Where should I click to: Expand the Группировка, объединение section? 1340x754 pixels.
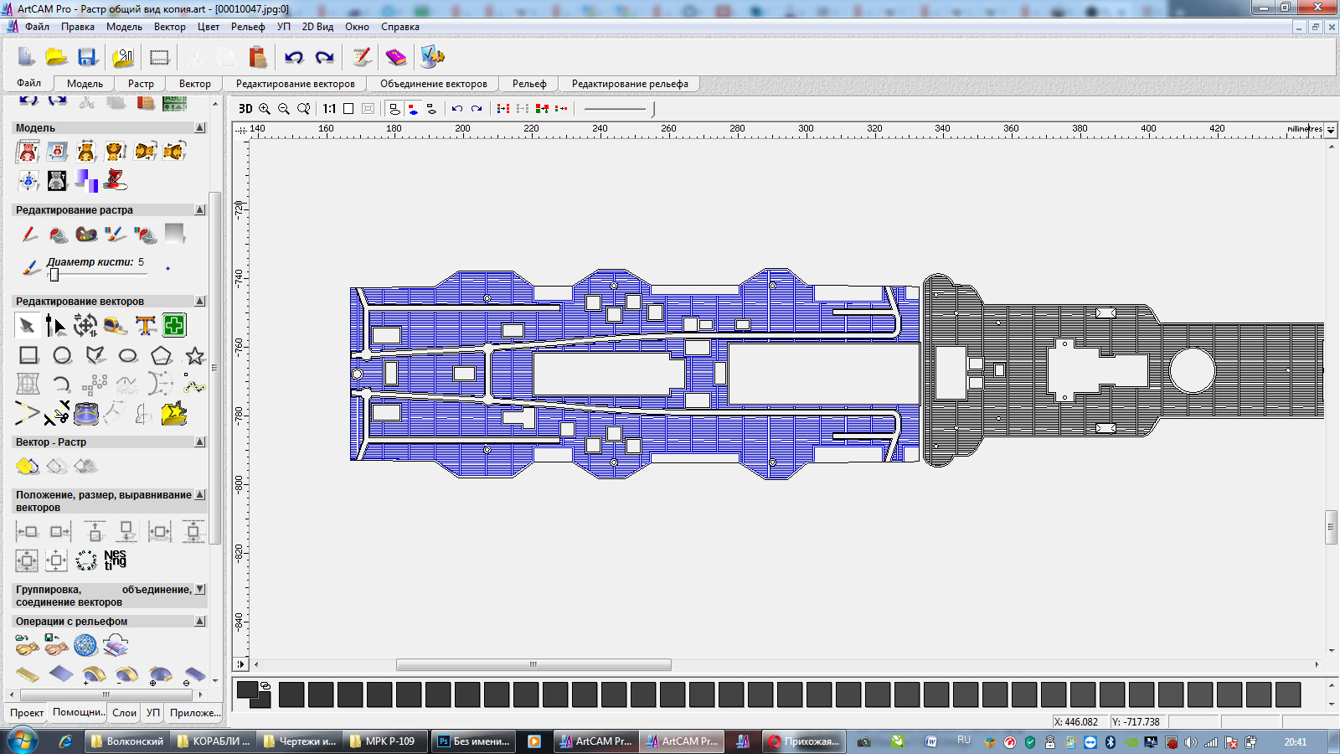coord(199,590)
